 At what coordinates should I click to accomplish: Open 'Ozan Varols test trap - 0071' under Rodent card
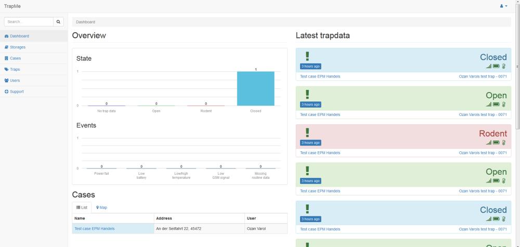click(483, 153)
